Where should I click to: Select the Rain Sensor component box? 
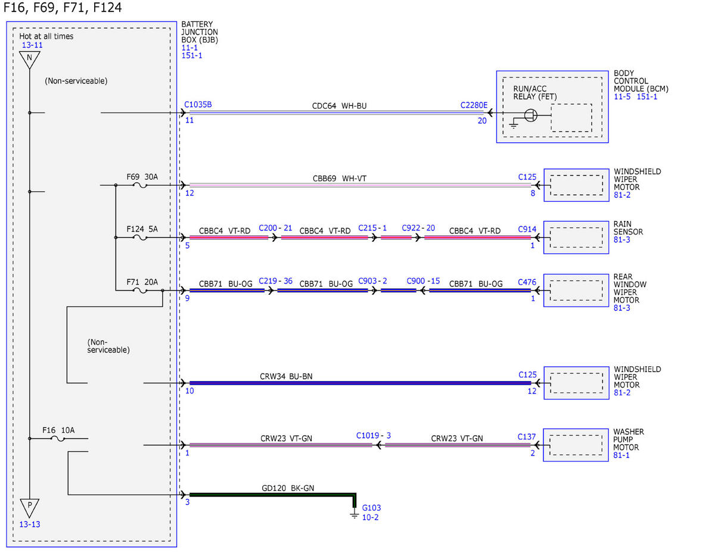coord(576,237)
